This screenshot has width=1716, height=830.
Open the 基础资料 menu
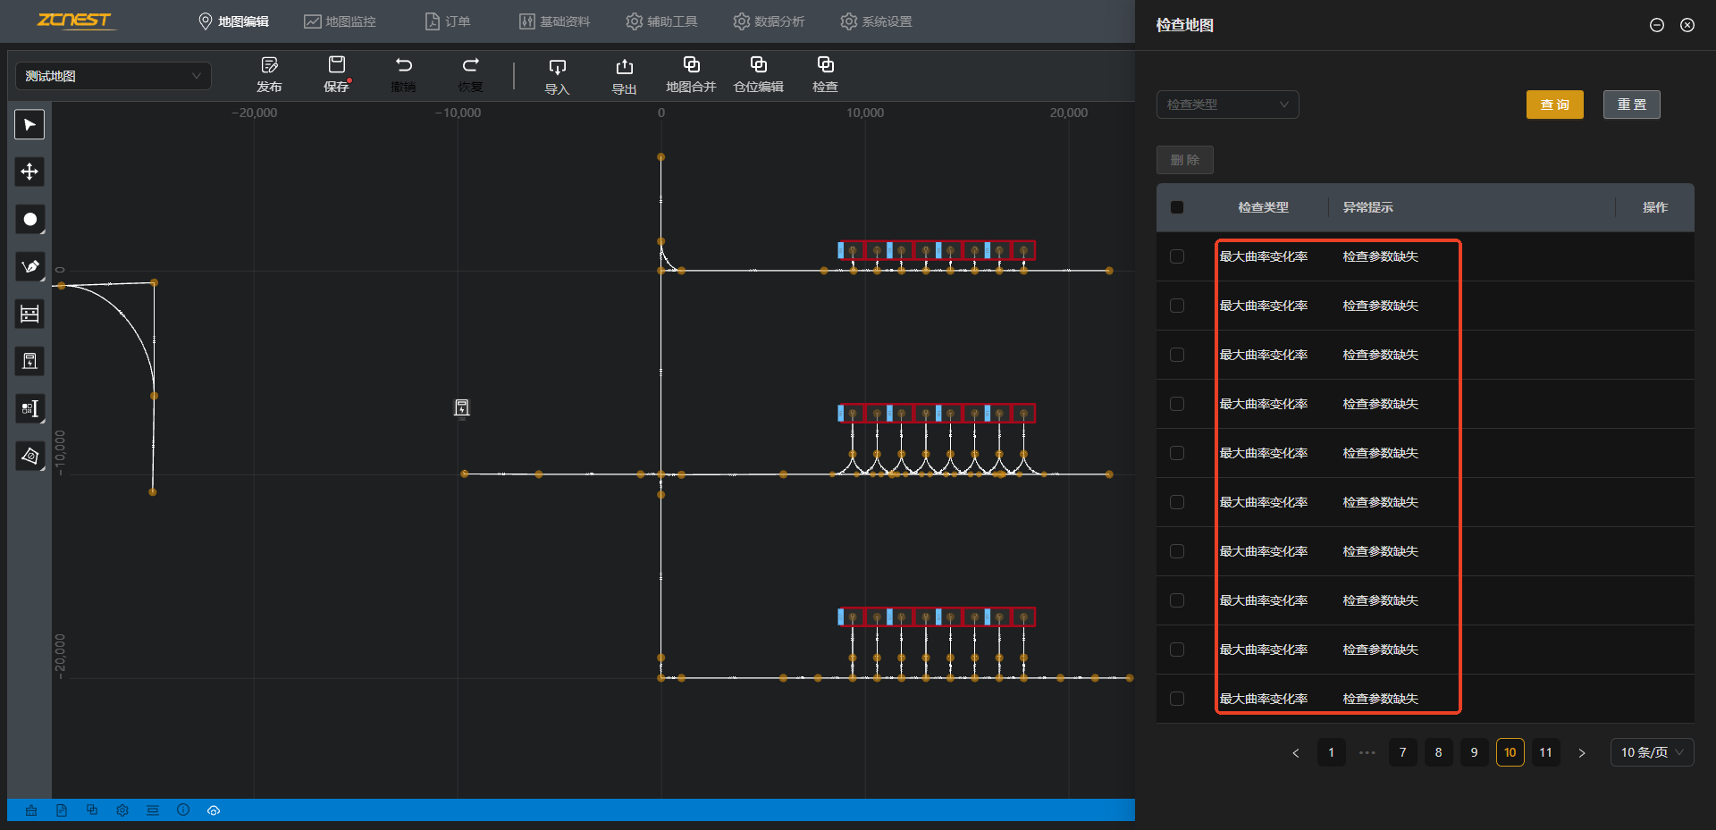pyautogui.click(x=555, y=21)
